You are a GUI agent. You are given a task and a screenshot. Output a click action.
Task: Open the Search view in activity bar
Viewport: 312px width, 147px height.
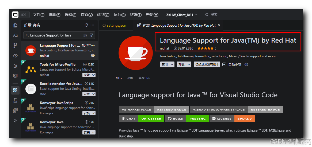point(15,35)
